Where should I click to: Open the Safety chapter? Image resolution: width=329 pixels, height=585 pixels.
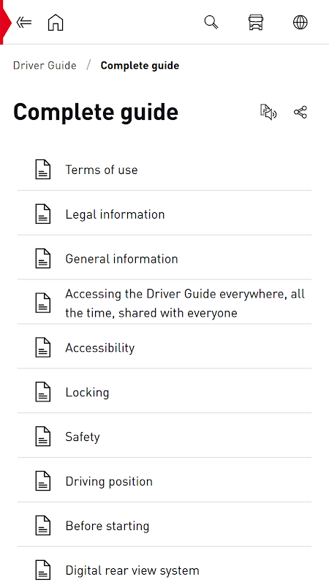tap(164, 437)
